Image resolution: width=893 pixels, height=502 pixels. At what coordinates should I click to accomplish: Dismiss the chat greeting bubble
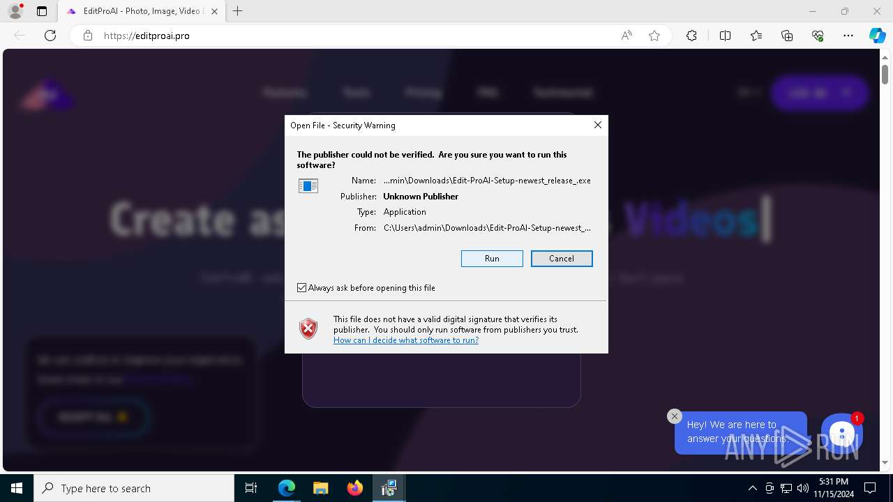click(x=674, y=416)
